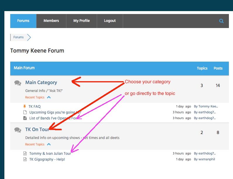Click page icon next to Upcoming Gigs topic

(x=25, y=112)
